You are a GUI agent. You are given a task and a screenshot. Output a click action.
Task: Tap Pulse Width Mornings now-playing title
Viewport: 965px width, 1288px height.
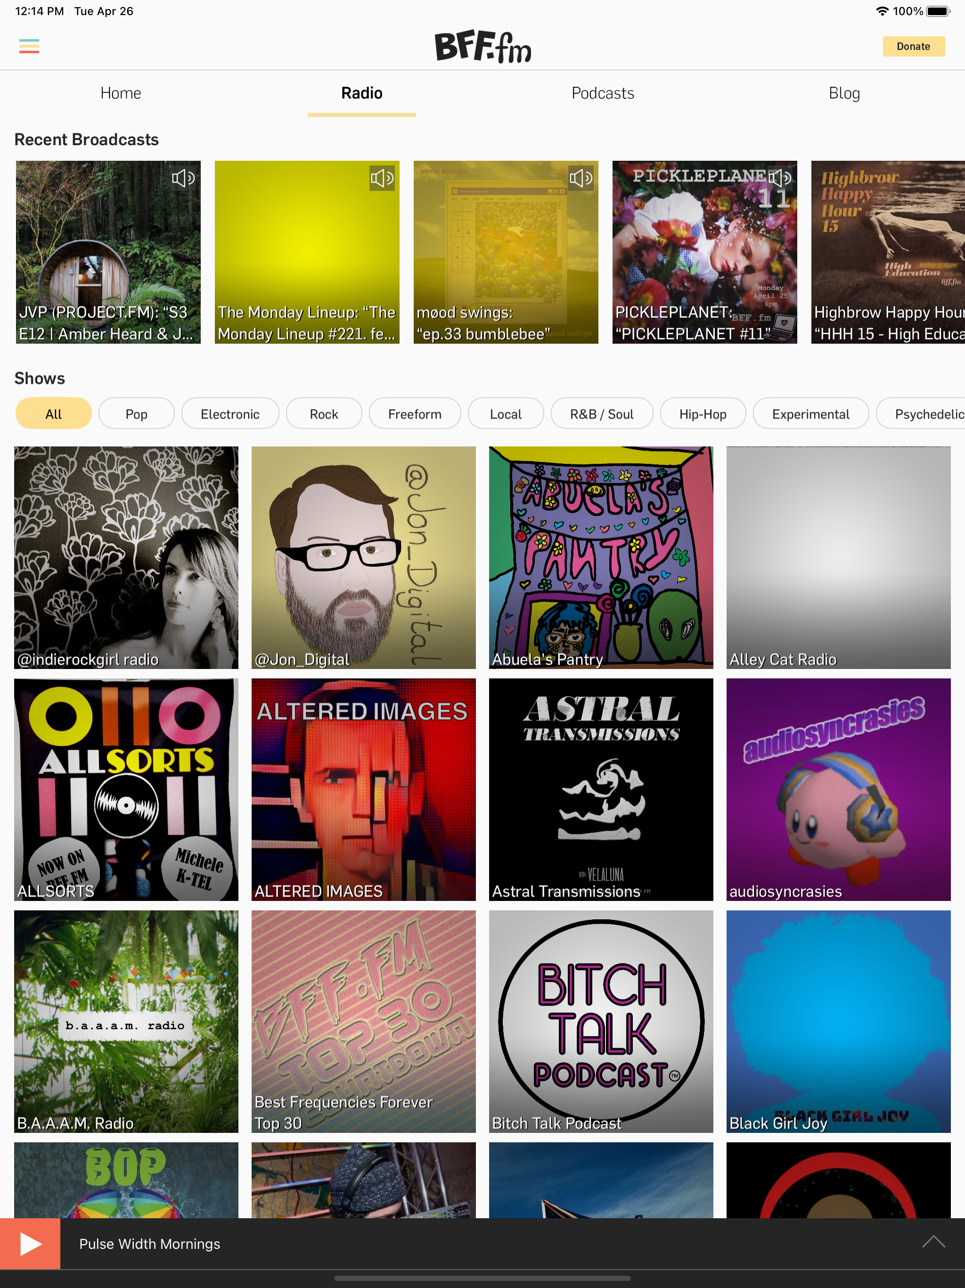click(x=149, y=1244)
